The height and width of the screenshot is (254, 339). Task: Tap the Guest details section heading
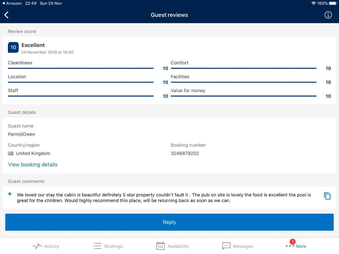pyautogui.click(x=22, y=112)
